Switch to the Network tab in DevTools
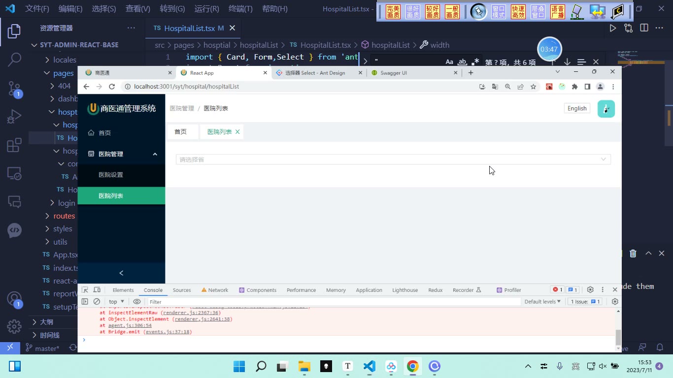The height and width of the screenshot is (378, 673). (x=215, y=290)
